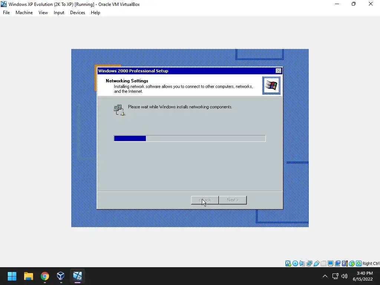This screenshot has height=285, width=380.
Task: Click the optical drive status icon
Action: pos(295,263)
